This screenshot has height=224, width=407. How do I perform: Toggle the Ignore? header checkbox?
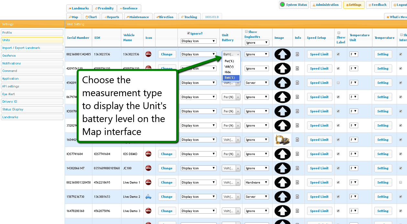[x=189, y=33]
